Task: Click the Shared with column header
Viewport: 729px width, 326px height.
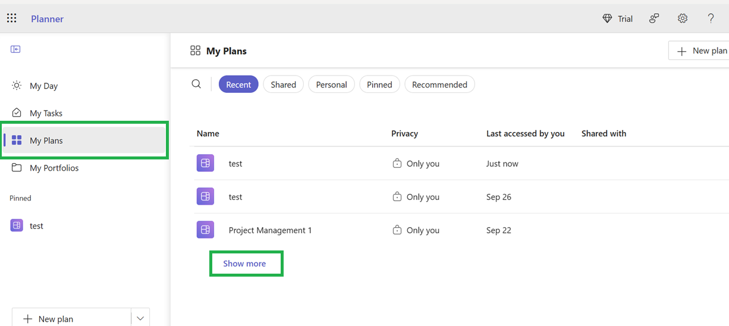Action: (604, 133)
